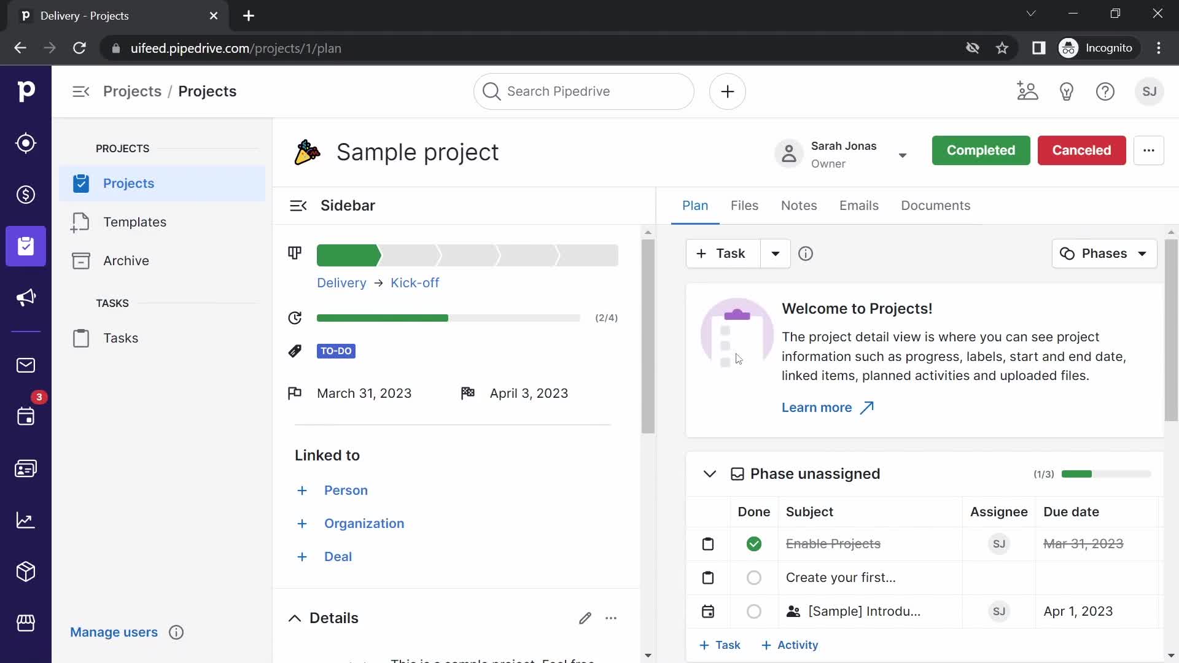Open the Leads radar icon in left rail
This screenshot has height=663, width=1179.
[x=26, y=143]
